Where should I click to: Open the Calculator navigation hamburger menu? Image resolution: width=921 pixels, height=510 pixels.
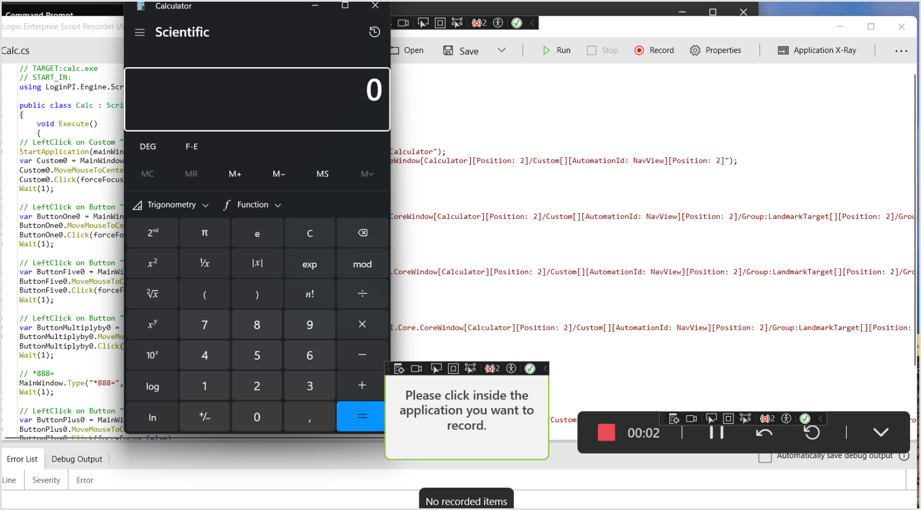[x=140, y=32]
